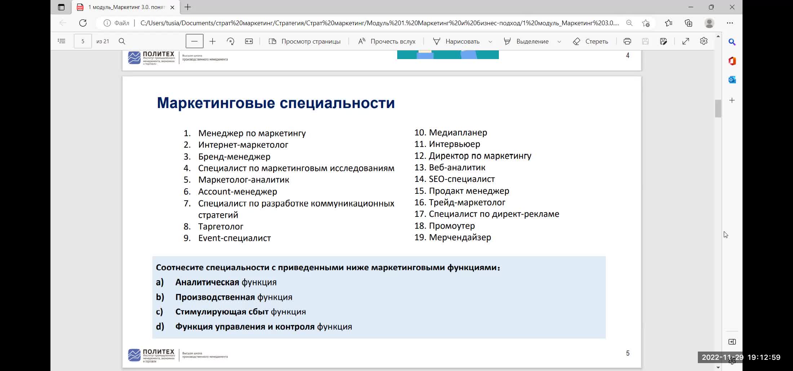Click the Save icon in the PDF toolbar

coord(645,41)
